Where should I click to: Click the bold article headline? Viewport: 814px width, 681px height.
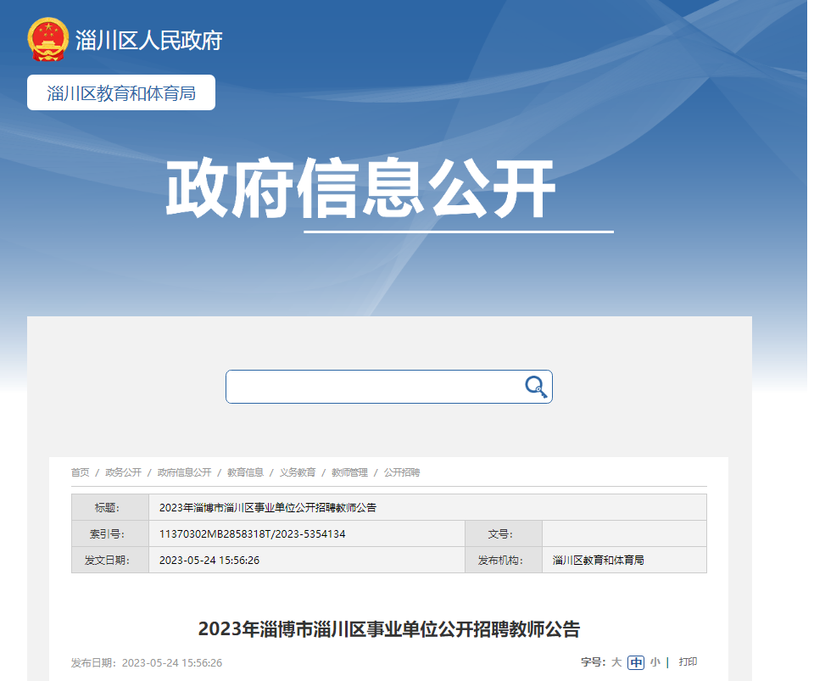pos(389,629)
